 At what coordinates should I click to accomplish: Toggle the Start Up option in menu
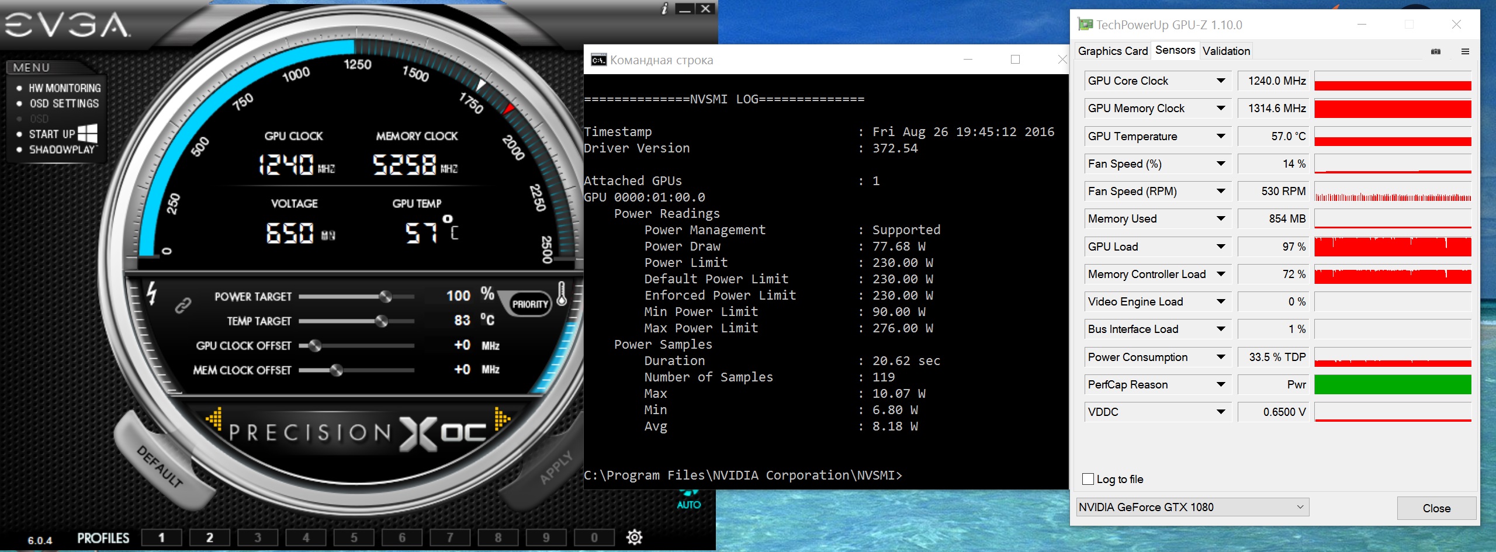click(x=53, y=134)
